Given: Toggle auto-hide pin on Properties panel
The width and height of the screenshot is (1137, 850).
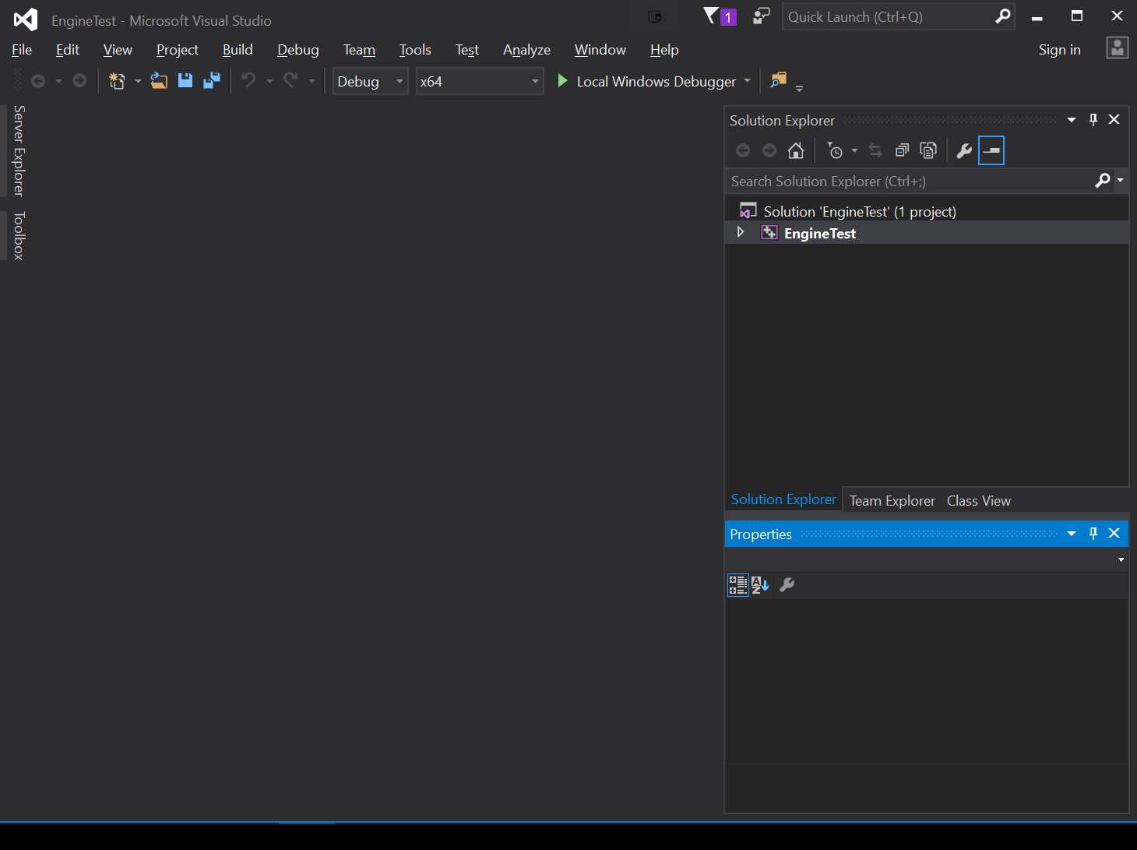Looking at the screenshot, I should click(1093, 533).
